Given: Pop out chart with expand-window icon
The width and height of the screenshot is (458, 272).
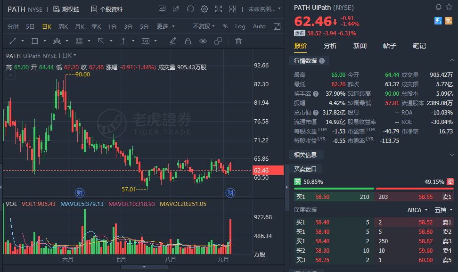Looking at the screenshot, I should (x=277, y=26).
